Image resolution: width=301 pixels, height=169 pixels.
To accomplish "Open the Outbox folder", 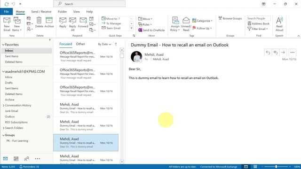I will (10, 116).
